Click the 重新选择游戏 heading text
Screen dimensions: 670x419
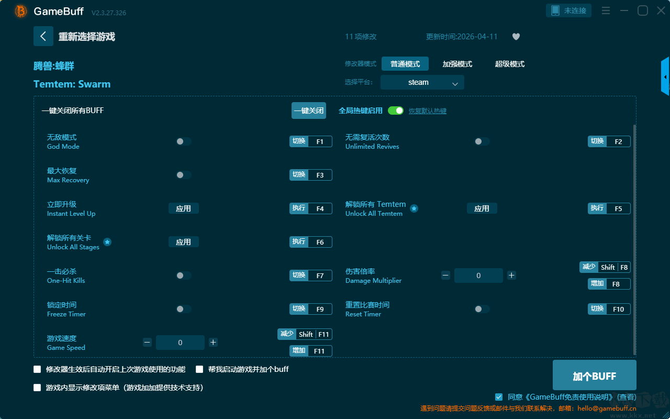tap(87, 37)
